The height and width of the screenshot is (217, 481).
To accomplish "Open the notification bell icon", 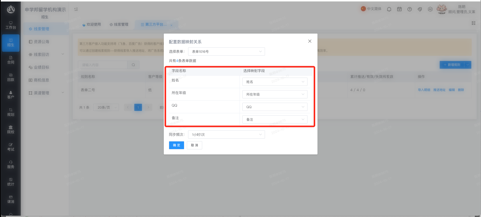I will [389, 9].
